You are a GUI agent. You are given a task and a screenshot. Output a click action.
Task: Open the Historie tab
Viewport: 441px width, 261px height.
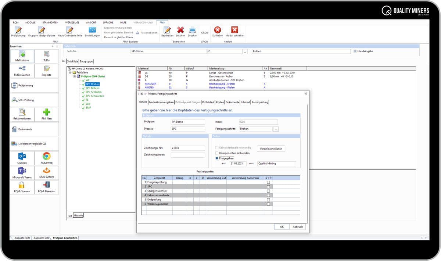78,215
